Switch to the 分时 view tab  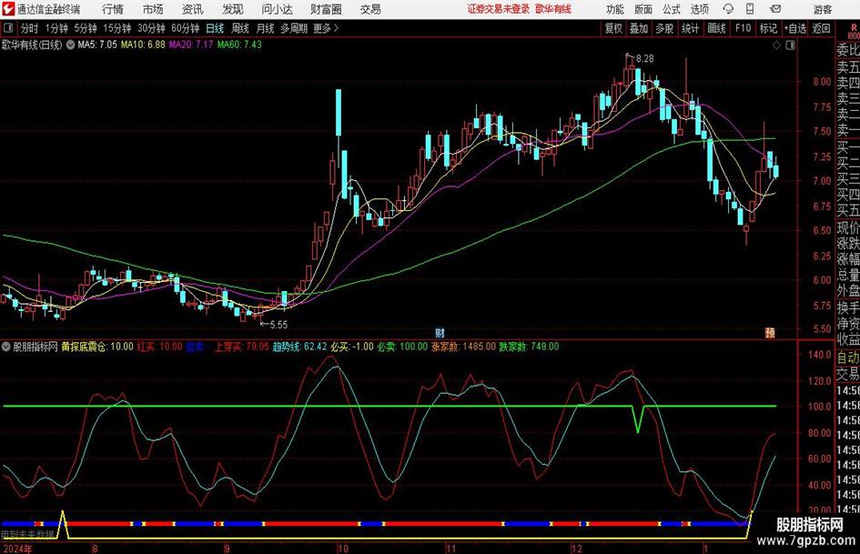pos(29,28)
